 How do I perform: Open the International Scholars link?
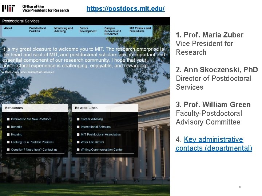tap(96, 127)
